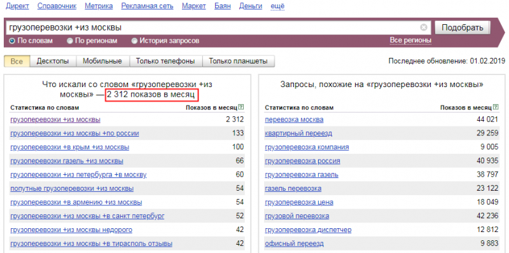Open query "грузоперевозки +из москвы +по россии"
This screenshot has width=509, height=253.
(x=74, y=133)
